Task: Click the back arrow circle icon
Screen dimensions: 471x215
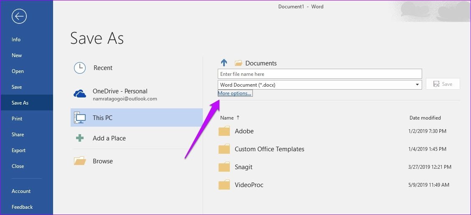Action: click(19, 16)
